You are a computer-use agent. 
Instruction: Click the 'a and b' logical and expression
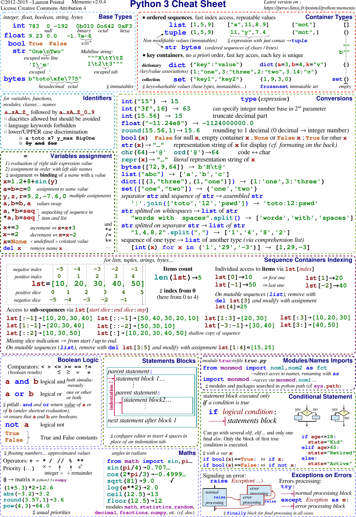click(x=22, y=381)
